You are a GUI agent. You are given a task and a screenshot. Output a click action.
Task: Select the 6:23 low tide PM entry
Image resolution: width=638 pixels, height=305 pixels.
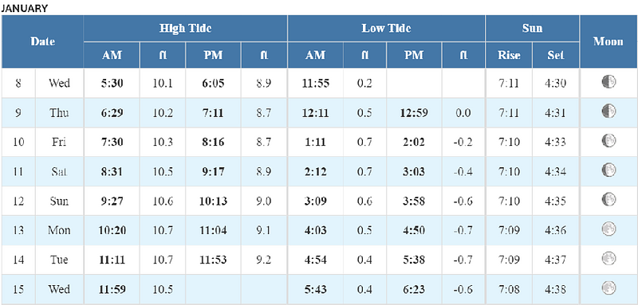tap(414, 289)
